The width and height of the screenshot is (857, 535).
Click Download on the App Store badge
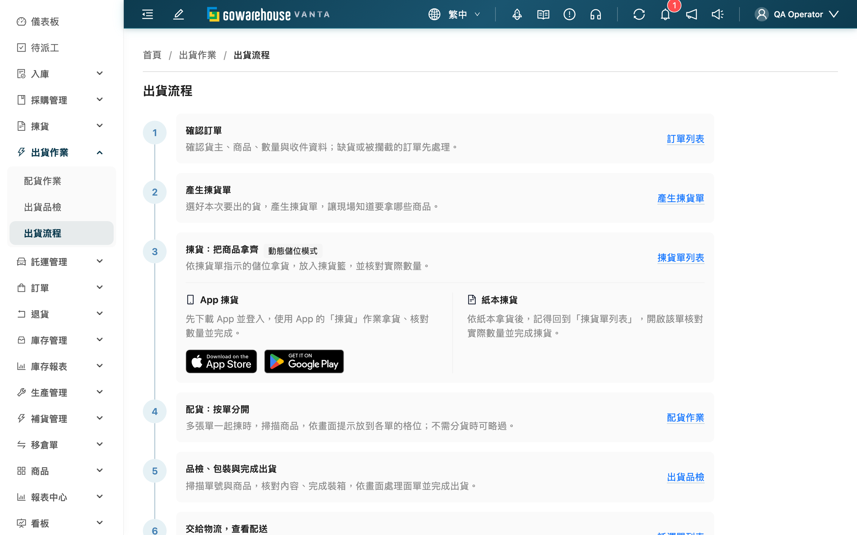point(221,361)
